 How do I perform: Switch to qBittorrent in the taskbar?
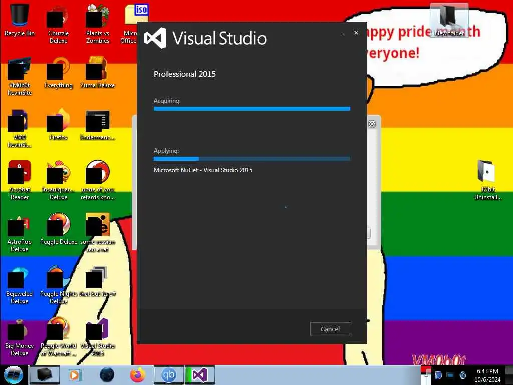coord(169,375)
